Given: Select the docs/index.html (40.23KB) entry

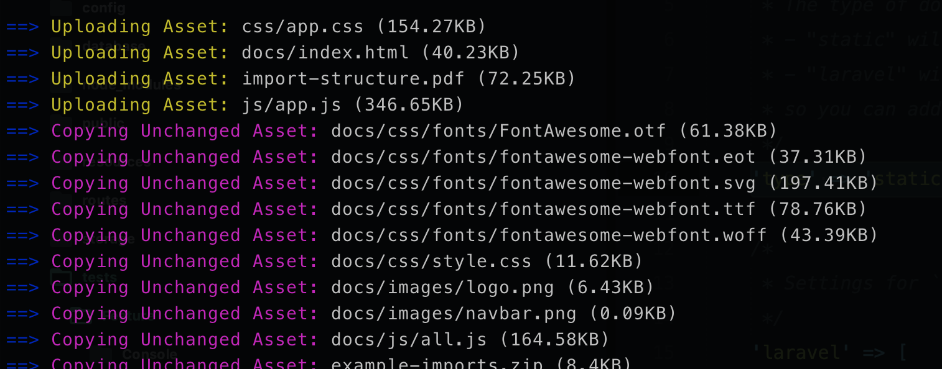Looking at the screenshot, I should 380,53.
